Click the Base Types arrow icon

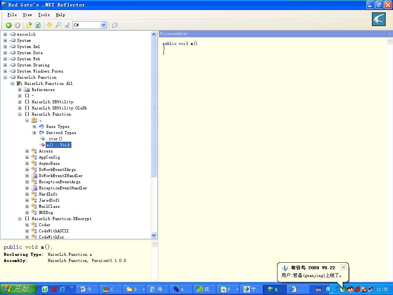pos(41,127)
